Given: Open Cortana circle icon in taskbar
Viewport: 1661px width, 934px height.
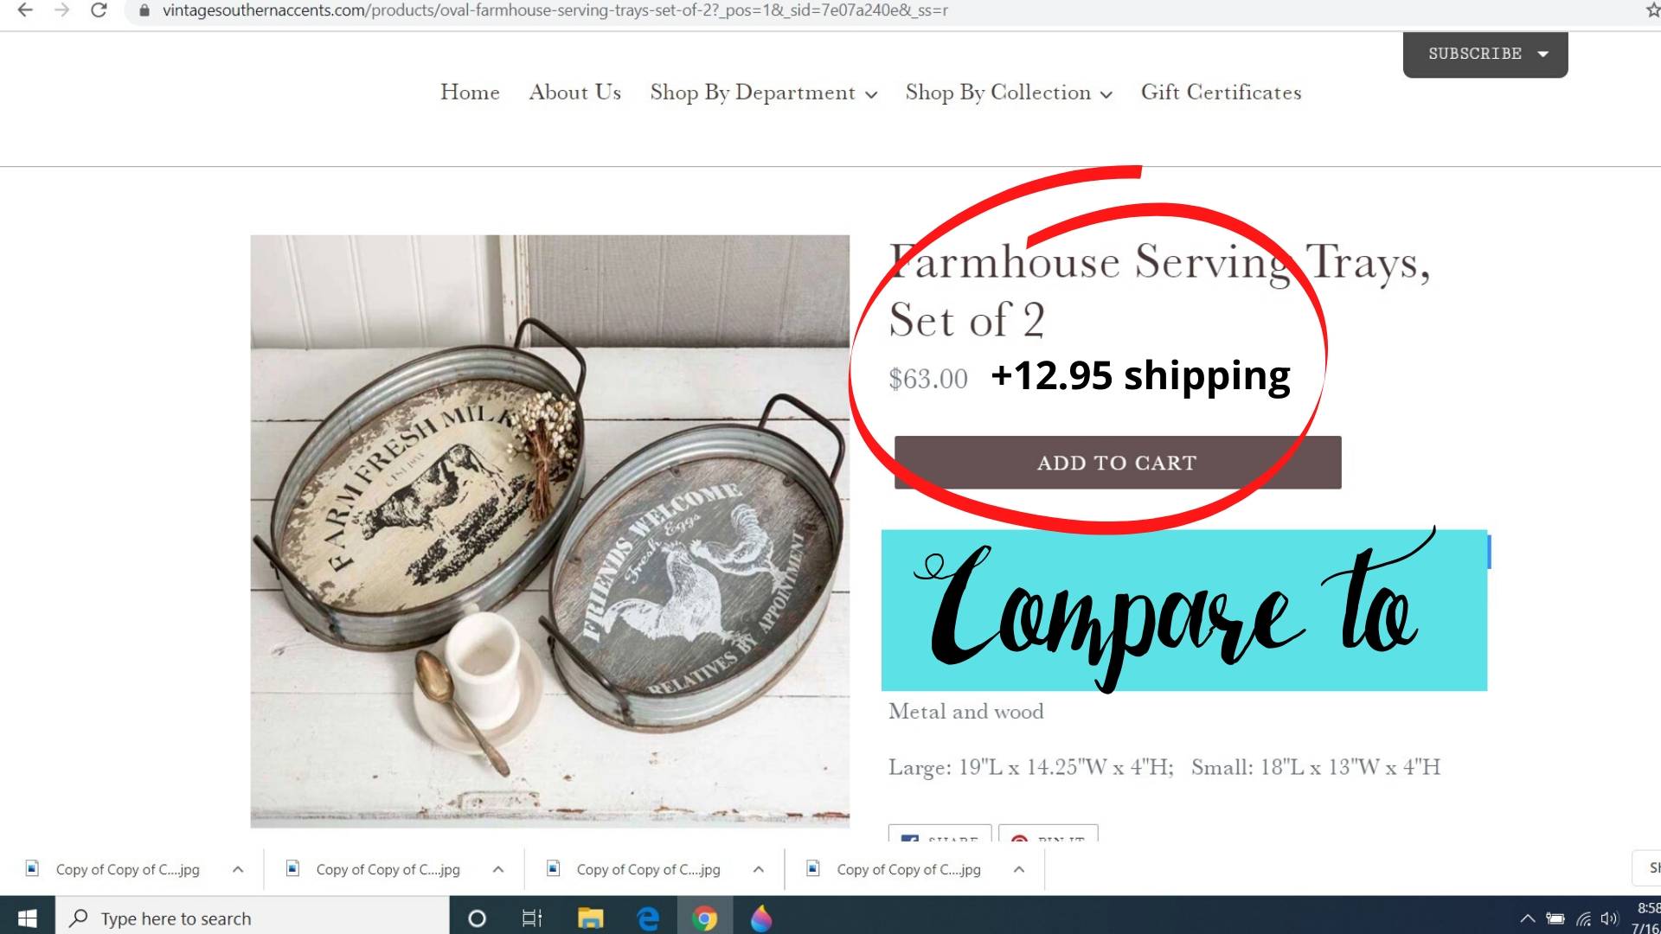Looking at the screenshot, I should pos(477,918).
